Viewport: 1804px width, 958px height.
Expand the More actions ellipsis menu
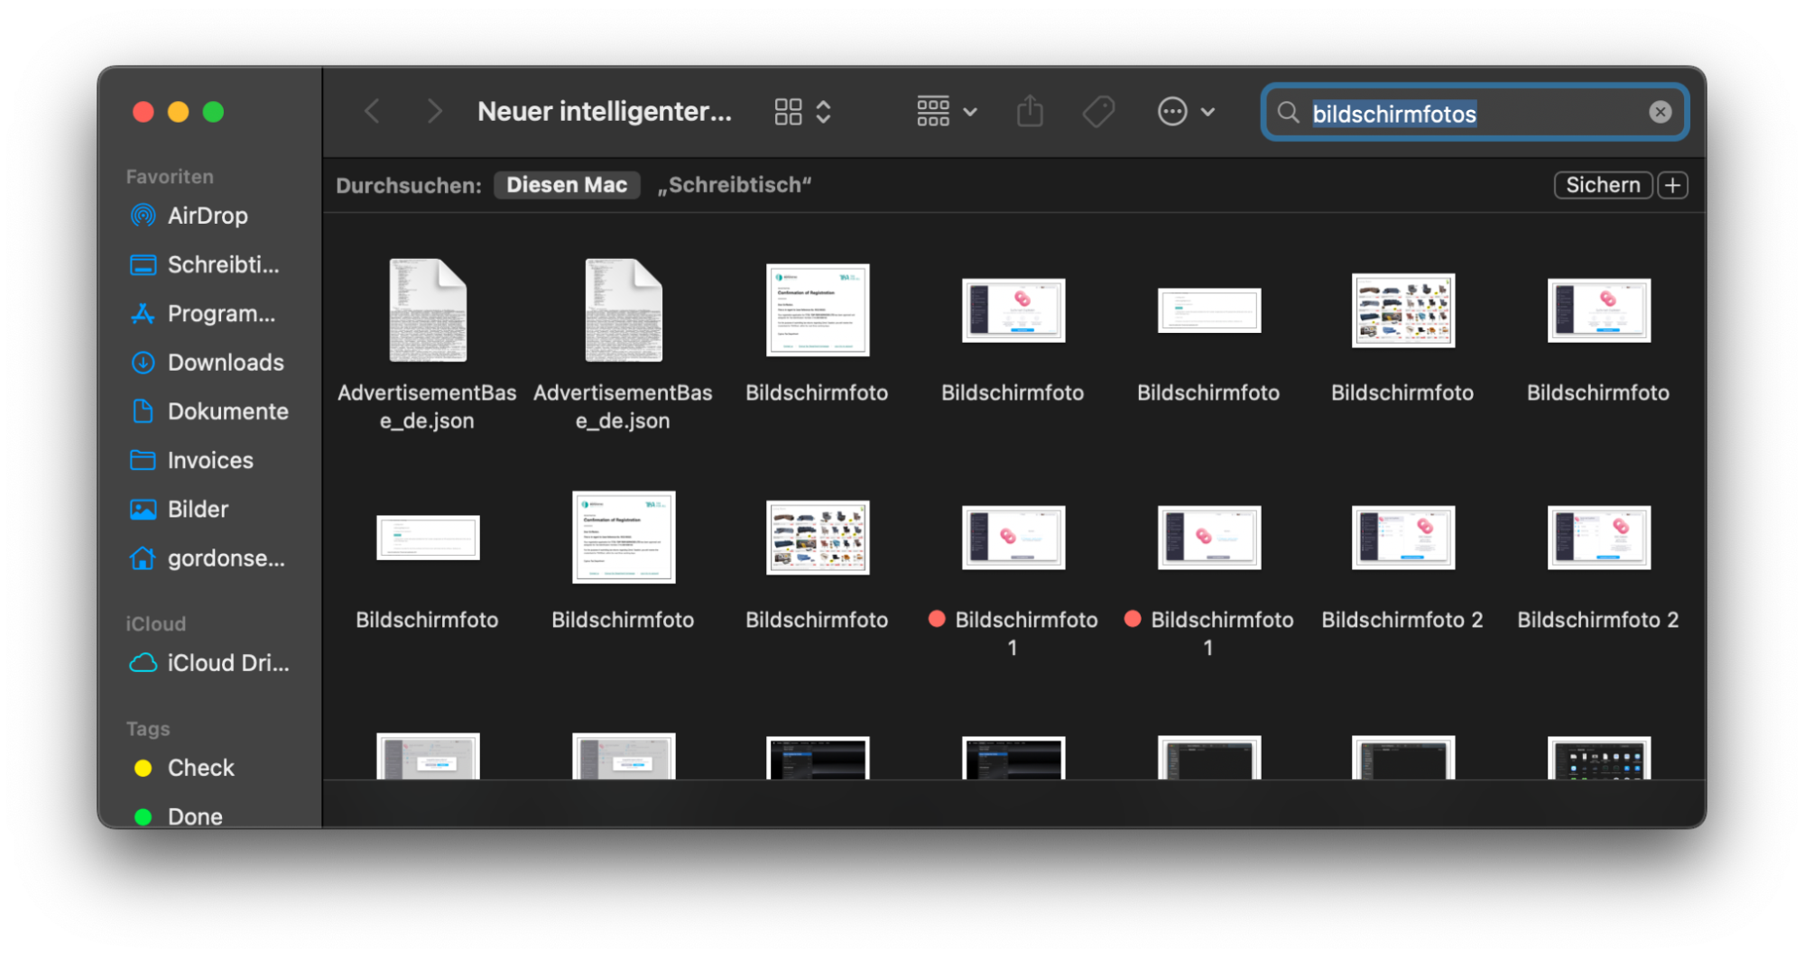pyautogui.click(x=1170, y=110)
